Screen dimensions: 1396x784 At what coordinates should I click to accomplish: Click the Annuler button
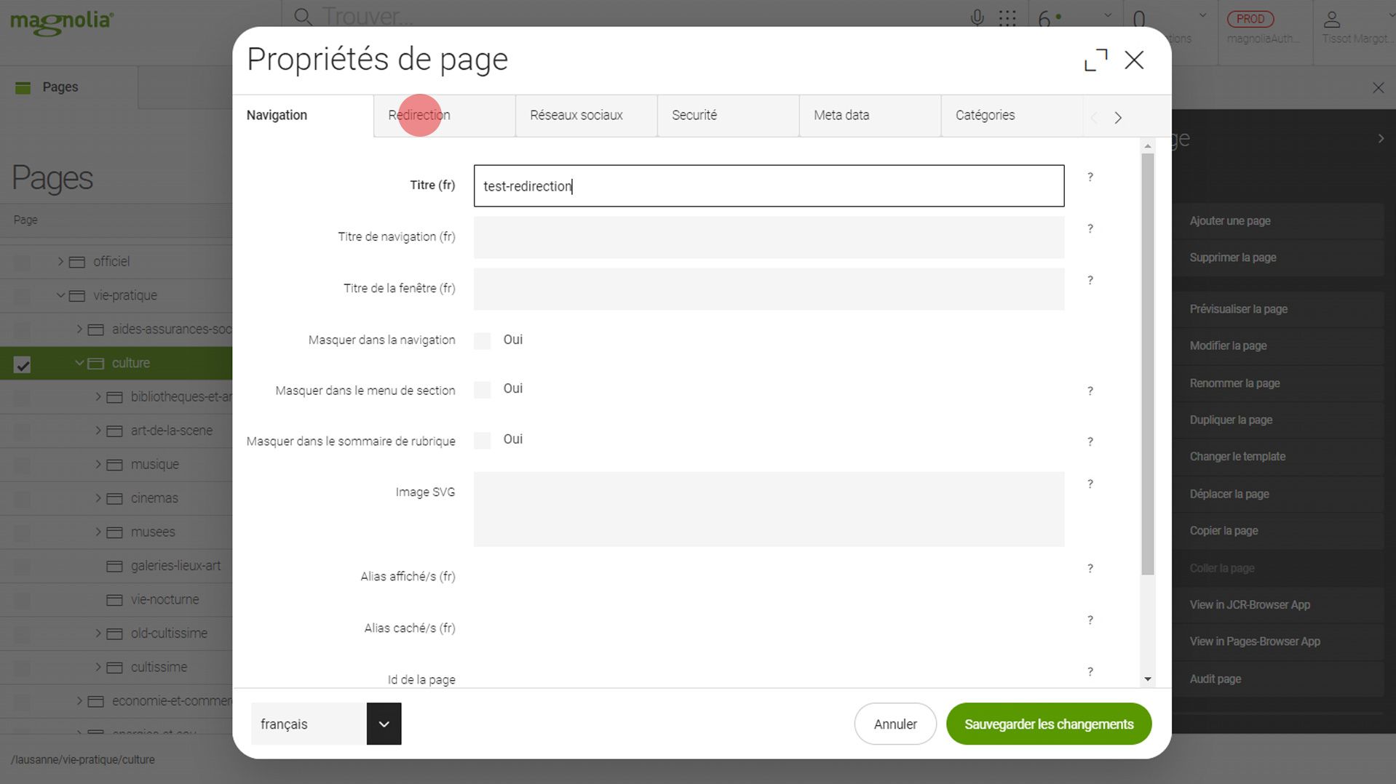(895, 724)
